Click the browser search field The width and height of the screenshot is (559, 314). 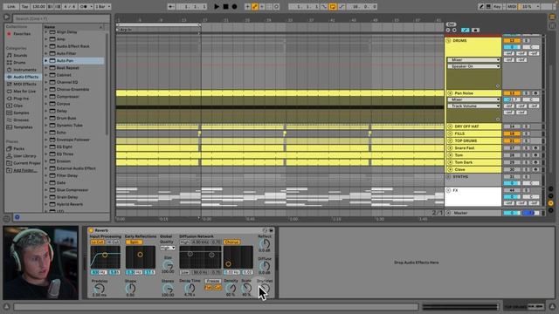pyautogui.click(x=61, y=18)
